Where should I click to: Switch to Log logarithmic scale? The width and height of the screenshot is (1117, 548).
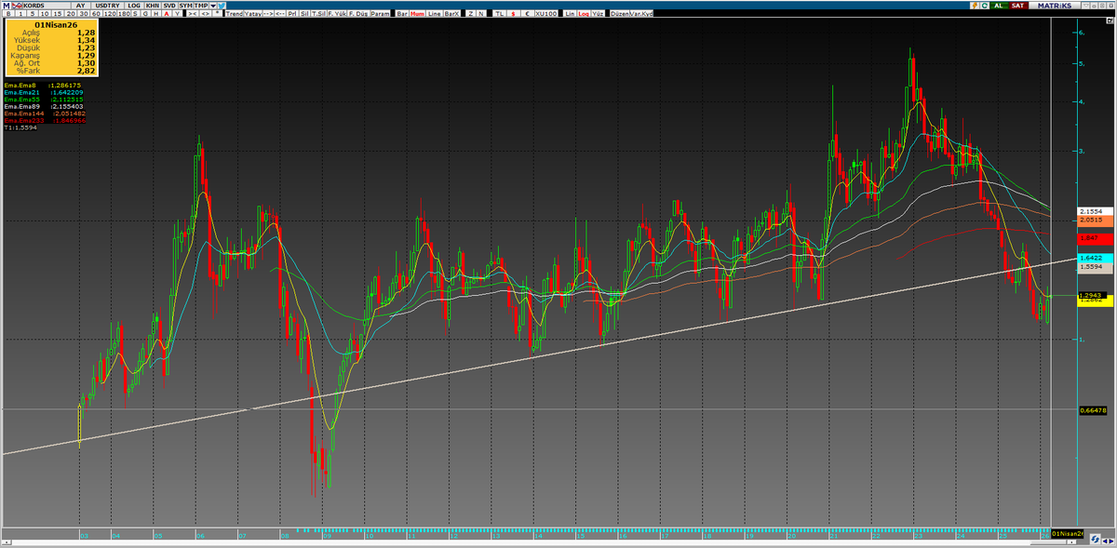[584, 14]
